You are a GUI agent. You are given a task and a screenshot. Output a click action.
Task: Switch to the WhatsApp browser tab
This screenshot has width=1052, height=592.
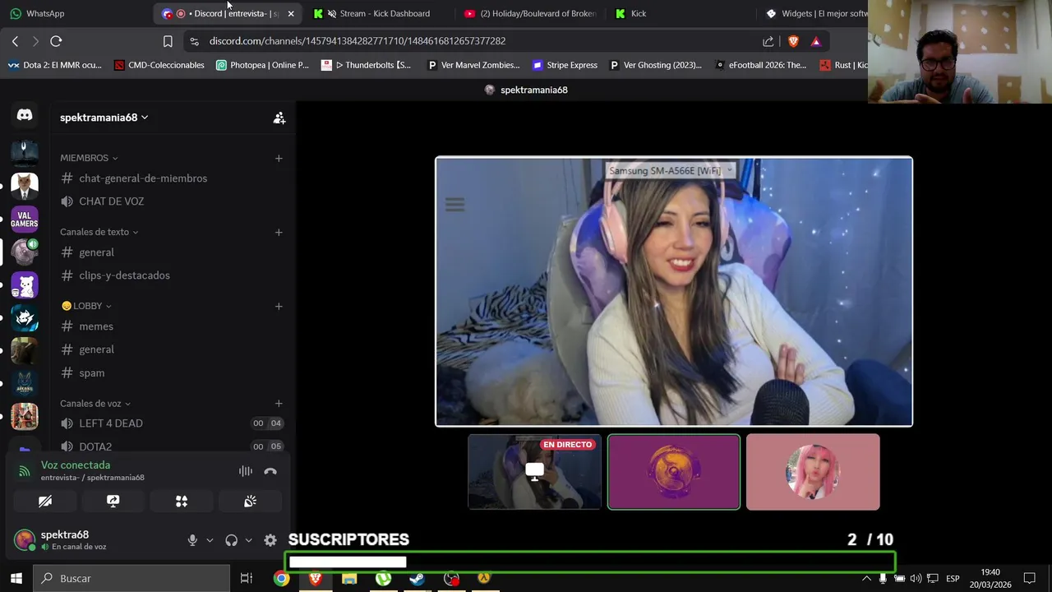pyautogui.click(x=76, y=13)
